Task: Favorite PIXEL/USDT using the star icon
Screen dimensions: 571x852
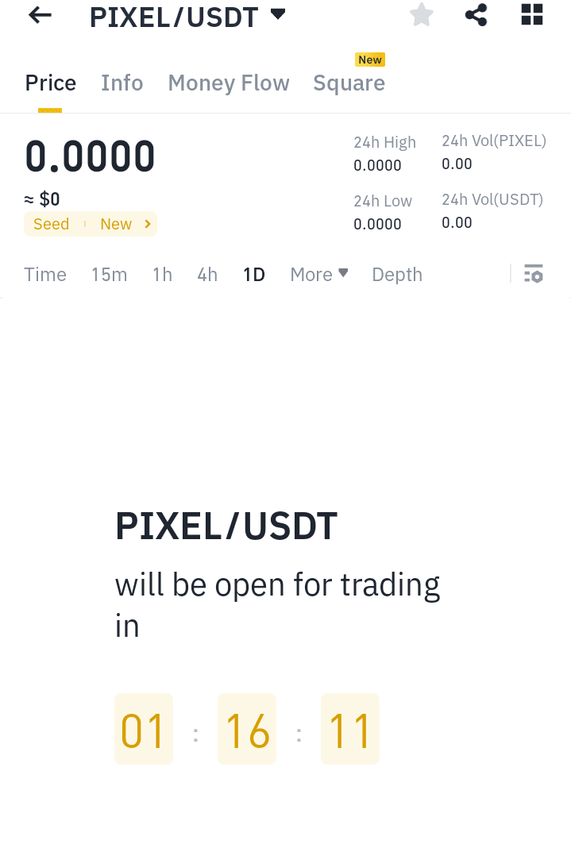Action: click(x=421, y=15)
